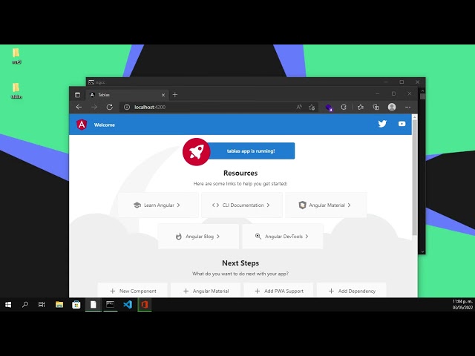Open the Twitter icon link
The image size is (475, 356).
pos(382,124)
